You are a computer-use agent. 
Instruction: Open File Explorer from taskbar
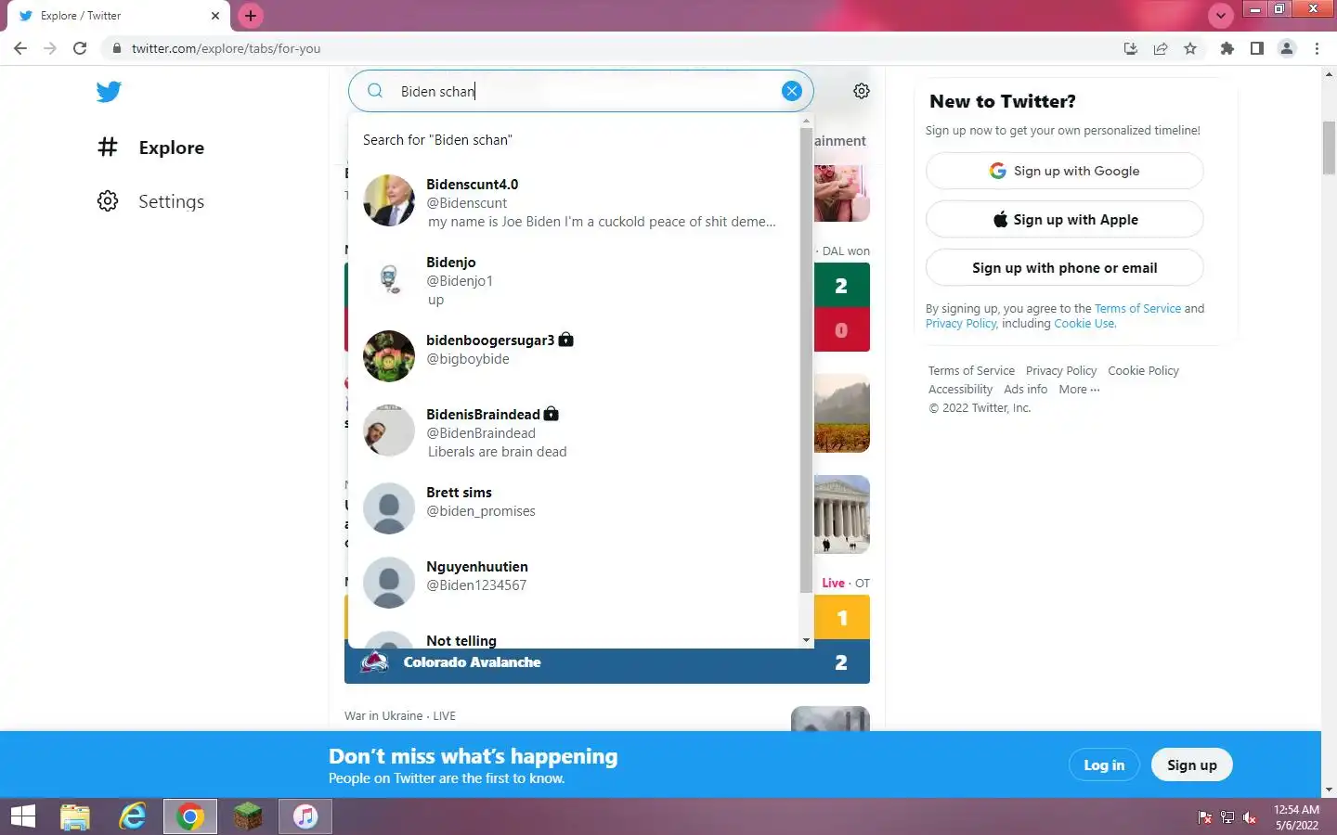pyautogui.click(x=75, y=816)
